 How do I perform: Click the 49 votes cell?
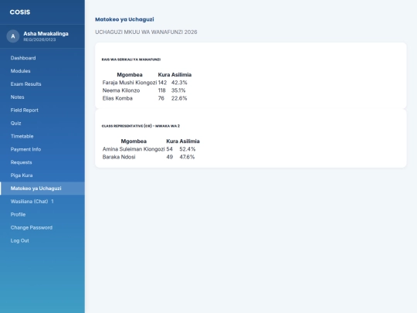[x=169, y=157]
